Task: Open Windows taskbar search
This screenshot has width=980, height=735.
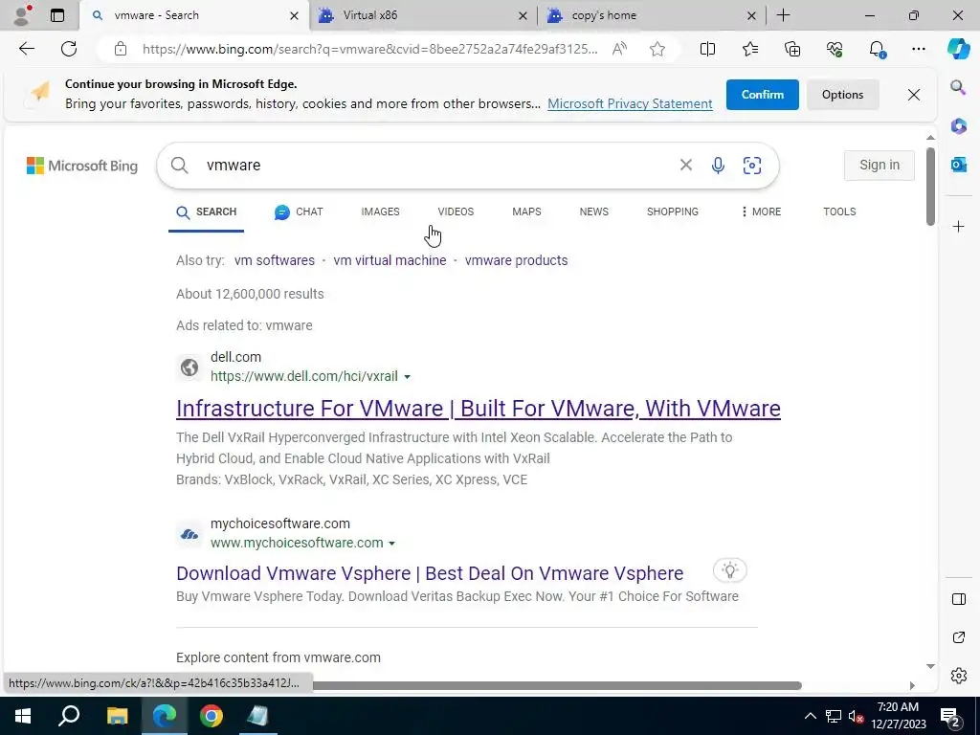Action: [x=69, y=716]
